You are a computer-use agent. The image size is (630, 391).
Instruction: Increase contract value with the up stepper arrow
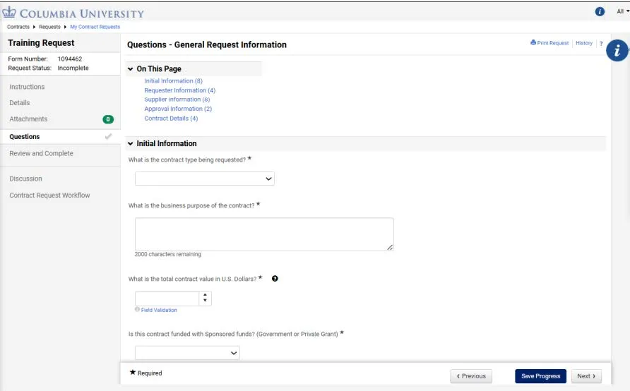click(x=205, y=295)
